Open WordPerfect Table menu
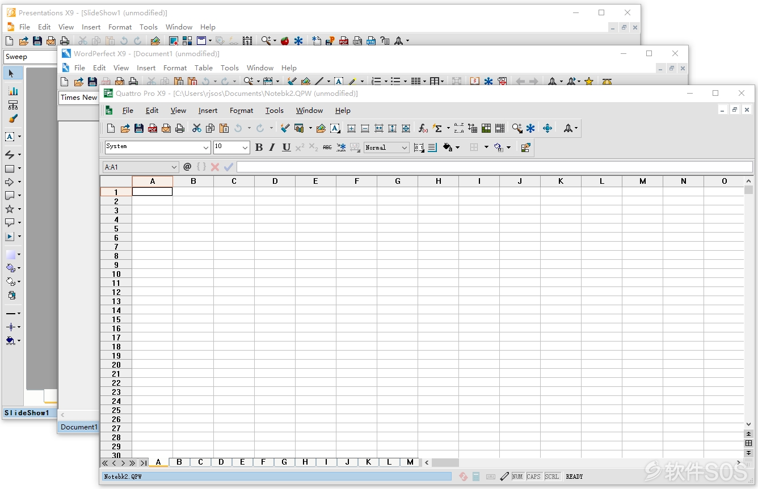 pyautogui.click(x=204, y=68)
